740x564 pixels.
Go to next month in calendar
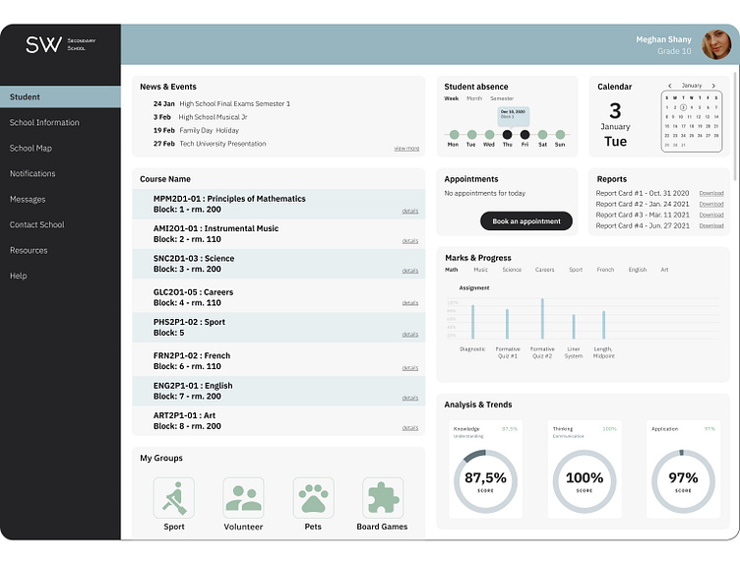pos(714,86)
